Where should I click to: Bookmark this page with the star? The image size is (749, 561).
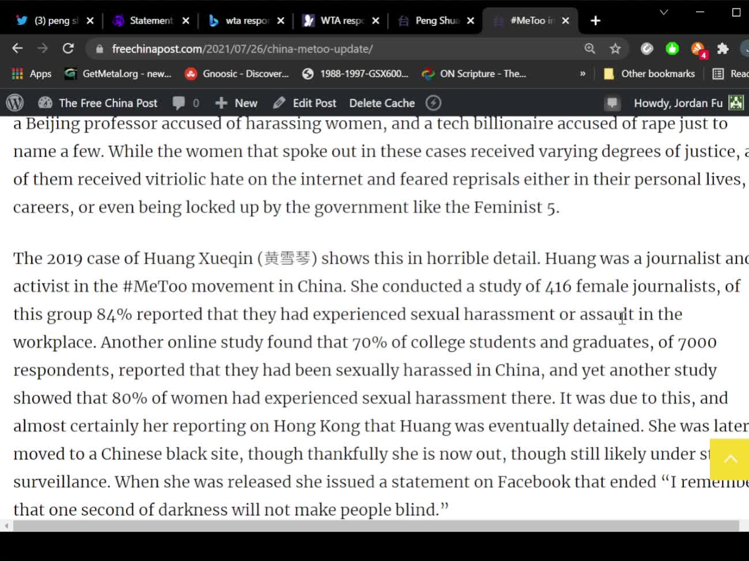pos(615,49)
